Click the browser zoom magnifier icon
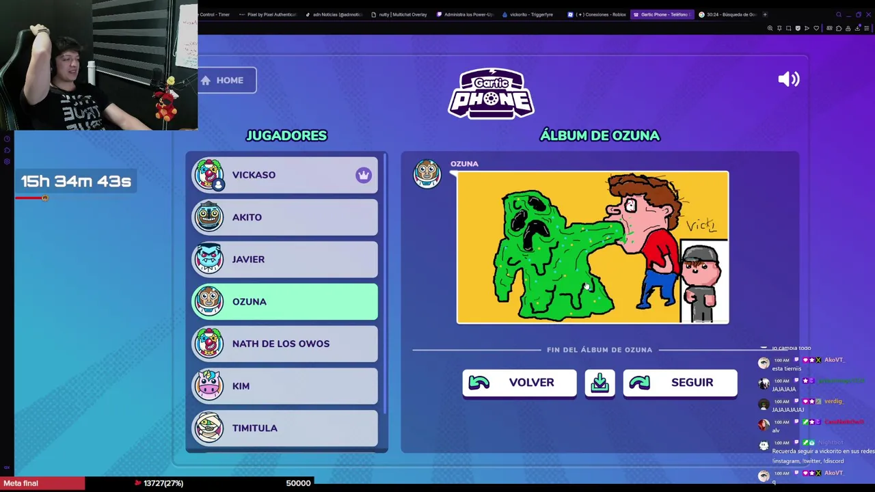 pos(770,29)
